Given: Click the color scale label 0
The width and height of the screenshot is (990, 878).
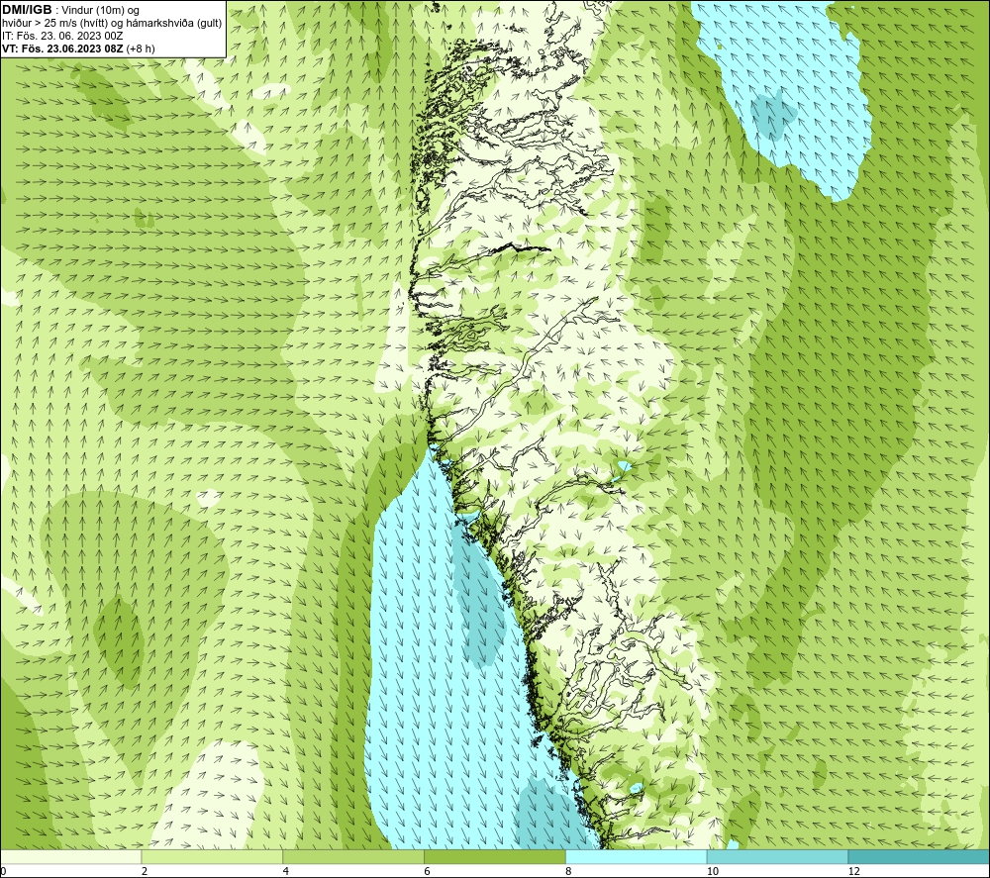Looking at the screenshot, I should pos(3,871).
